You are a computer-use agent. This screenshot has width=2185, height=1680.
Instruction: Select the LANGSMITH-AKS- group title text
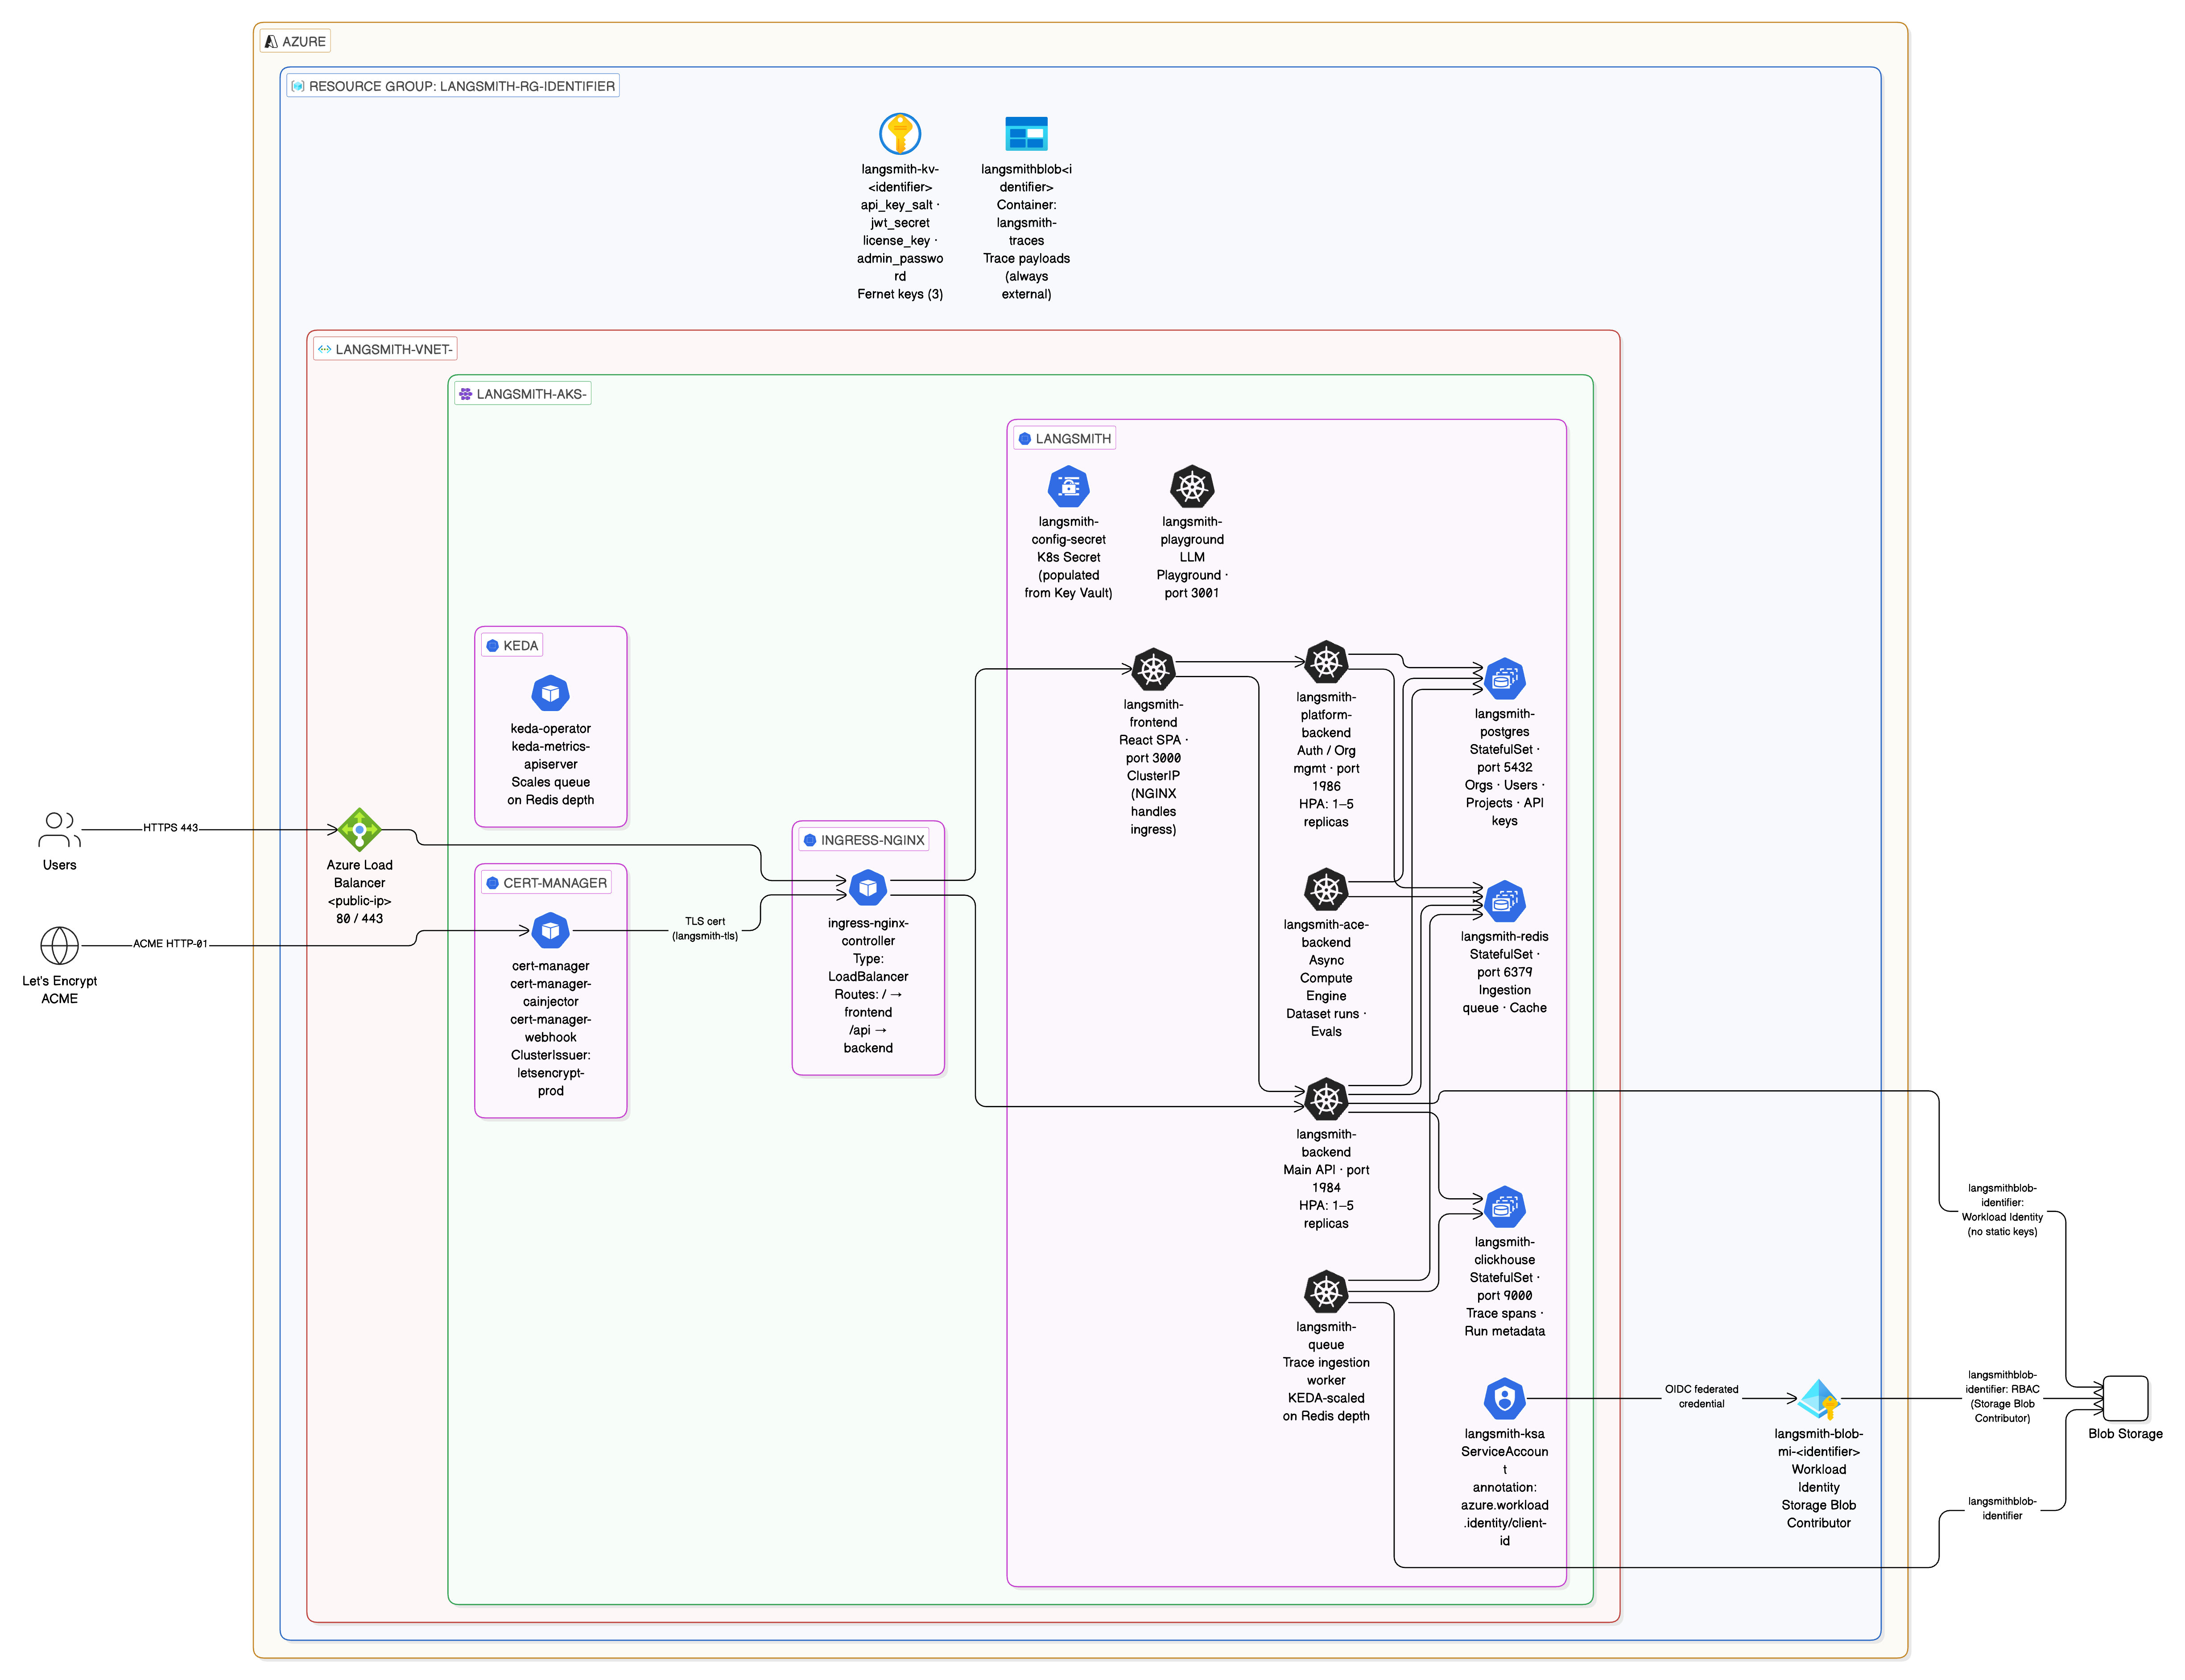[532, 394]
